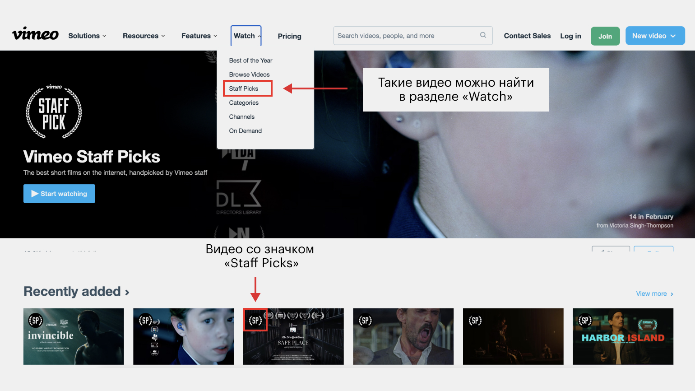Click View more link
Image resolution: width=695 pixels, height=391 pixels.
coord(654,293)
